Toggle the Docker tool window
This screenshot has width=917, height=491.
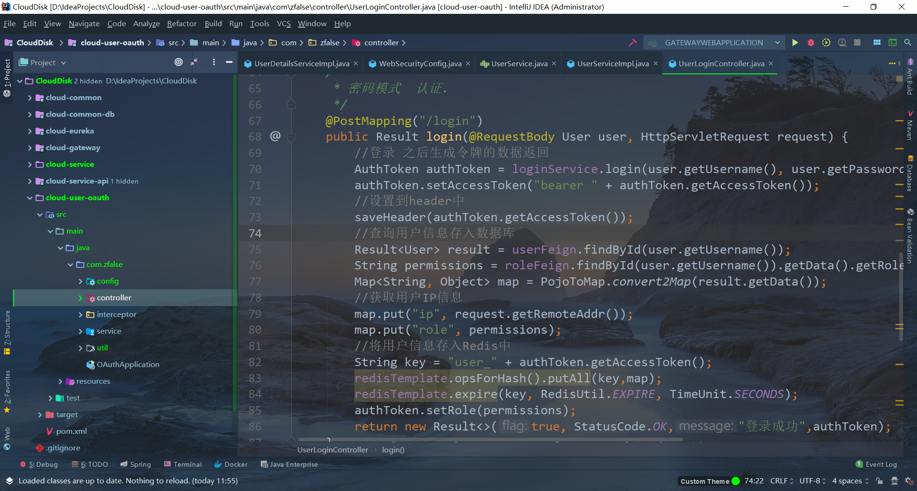(x=231, y=464)
